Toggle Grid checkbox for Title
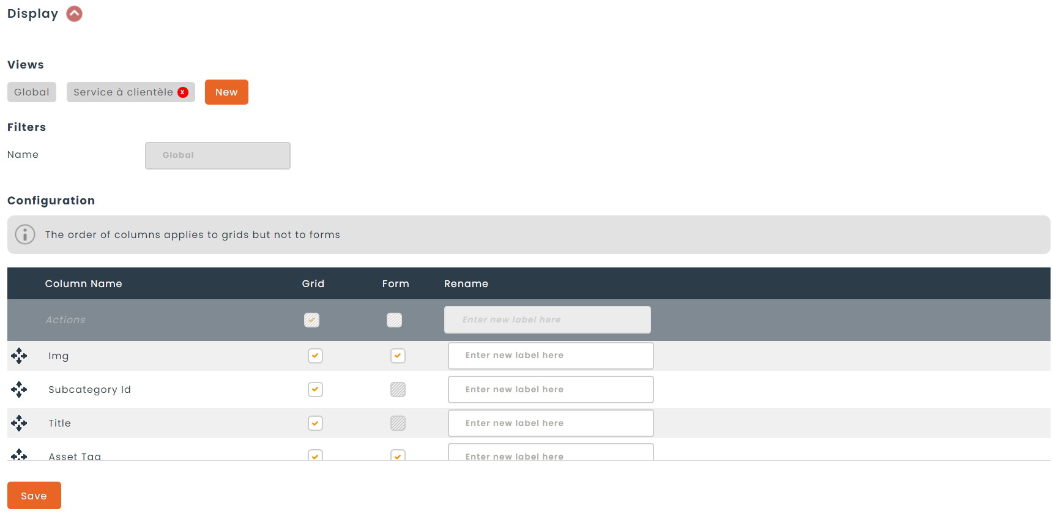Image resolution: width=1053 pixels, height=522 pixels. pyautogui.click(x=315, y=423)
